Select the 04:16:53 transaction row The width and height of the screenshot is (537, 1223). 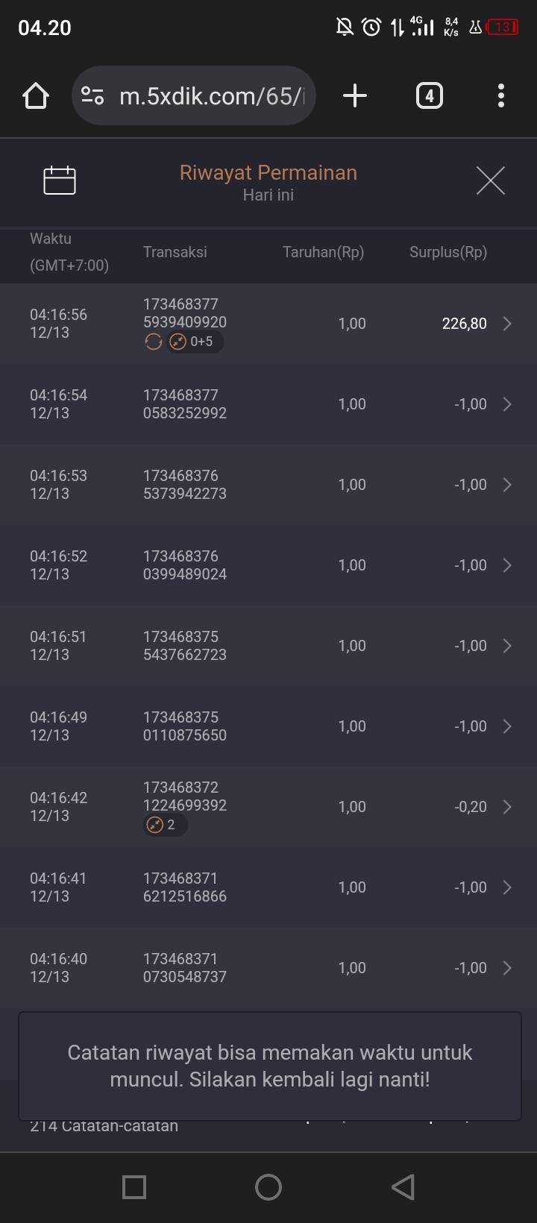[268, 485]
